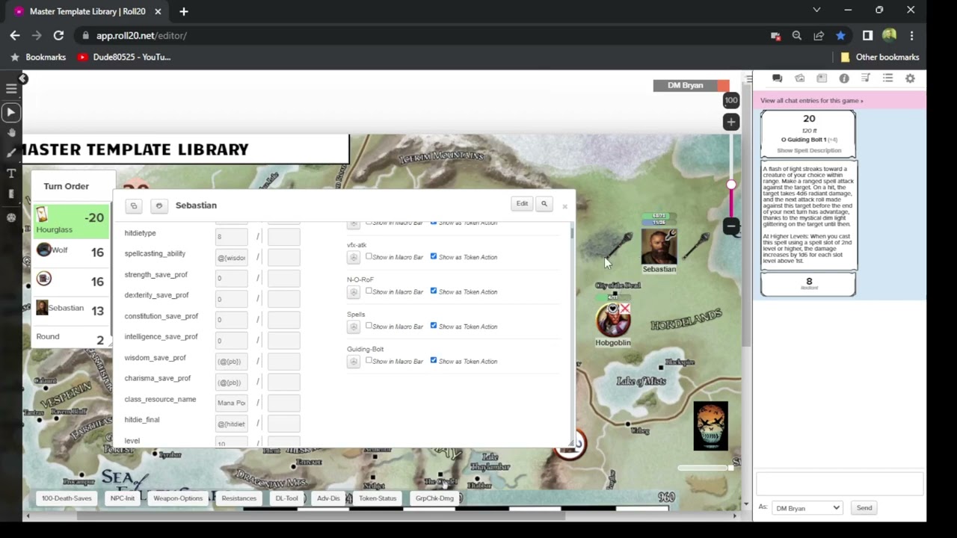
Task: Click the Spells ability roll icon
Action: coord(354,327)
